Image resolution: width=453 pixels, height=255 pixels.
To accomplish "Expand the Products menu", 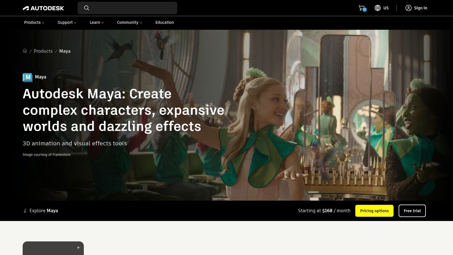I will click(34, 22).
